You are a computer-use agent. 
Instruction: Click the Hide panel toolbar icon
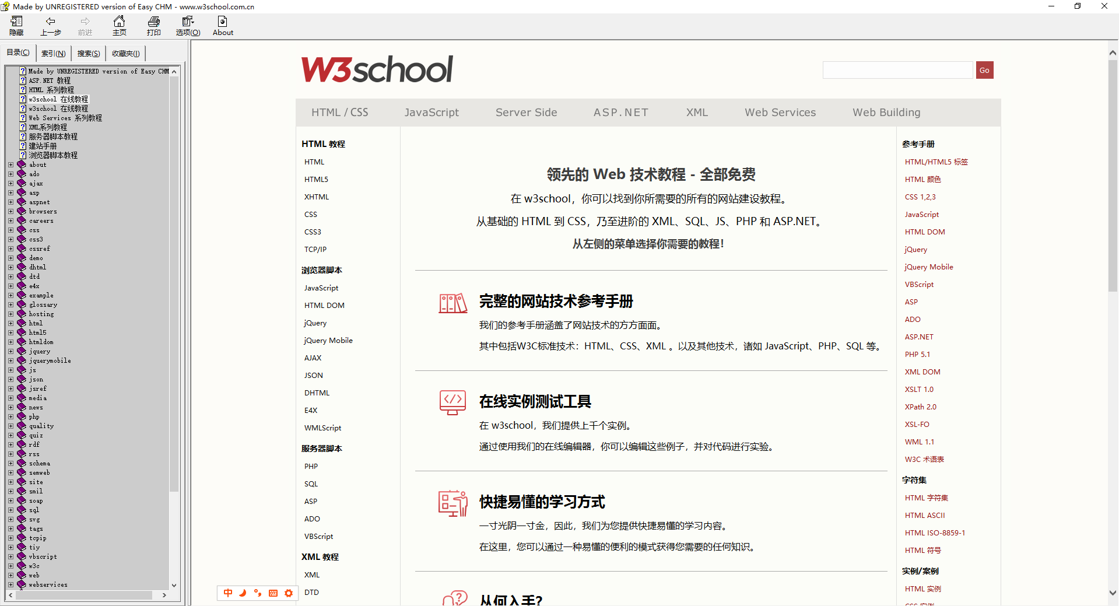point(16,22)
